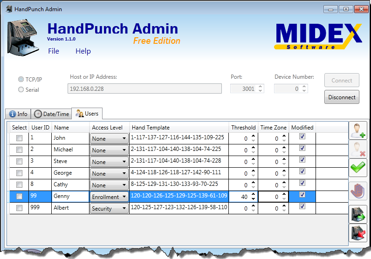The width and height of the screenshot is (371, 259).
Task: Click the Disconnect button
Action: coord(342,97)
